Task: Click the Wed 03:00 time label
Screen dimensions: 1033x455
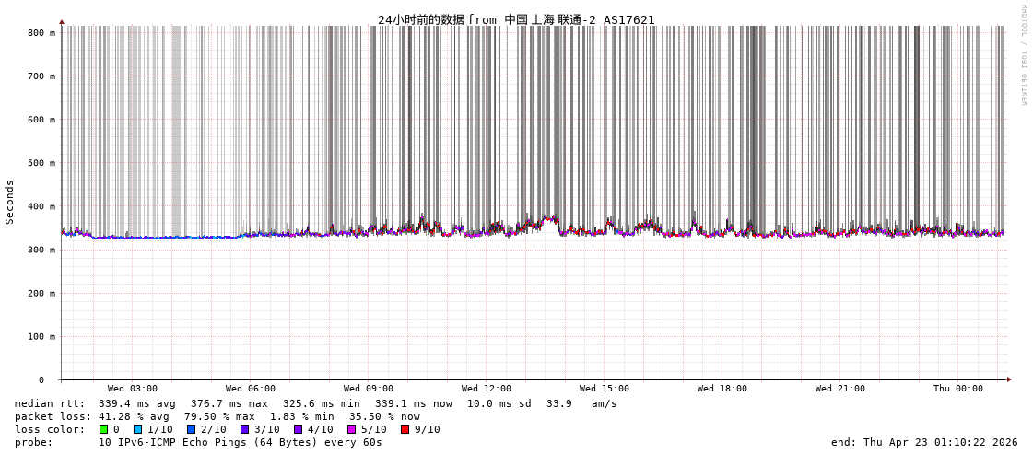Action: click(133, 389)
